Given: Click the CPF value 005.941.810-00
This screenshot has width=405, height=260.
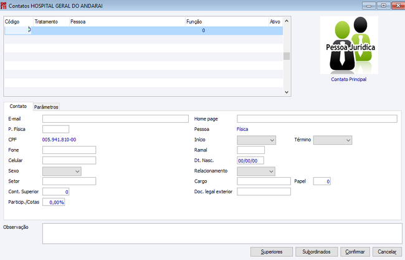Looking at the screenshot, I should point(59,140).
